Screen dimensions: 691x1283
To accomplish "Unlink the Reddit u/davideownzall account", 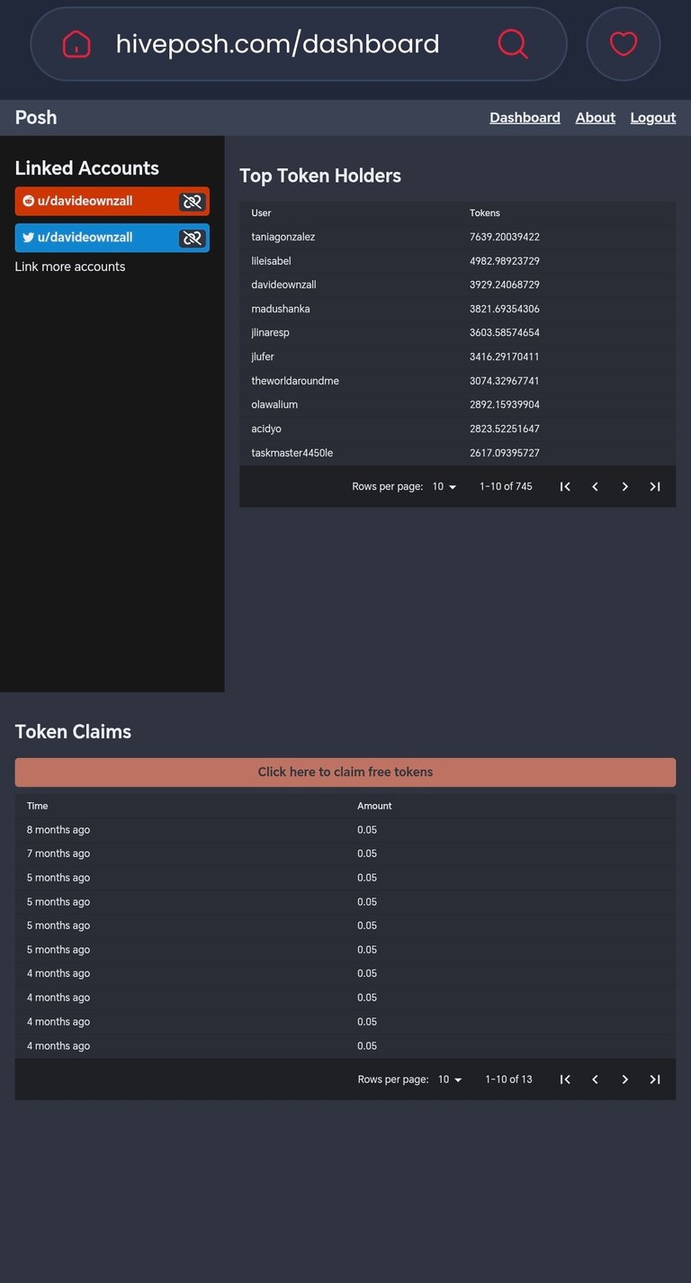I will (192, 202).
